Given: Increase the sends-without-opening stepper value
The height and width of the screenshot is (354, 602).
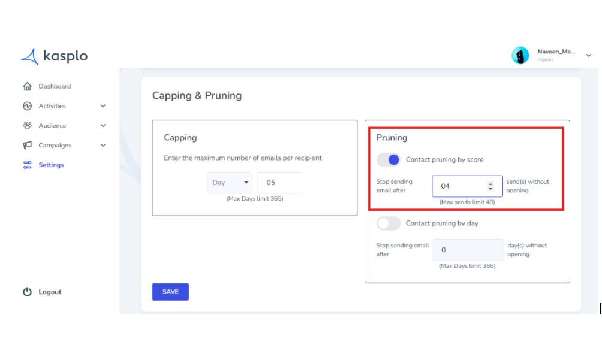Looking at the screenshot, I should [x=490, y=183].
